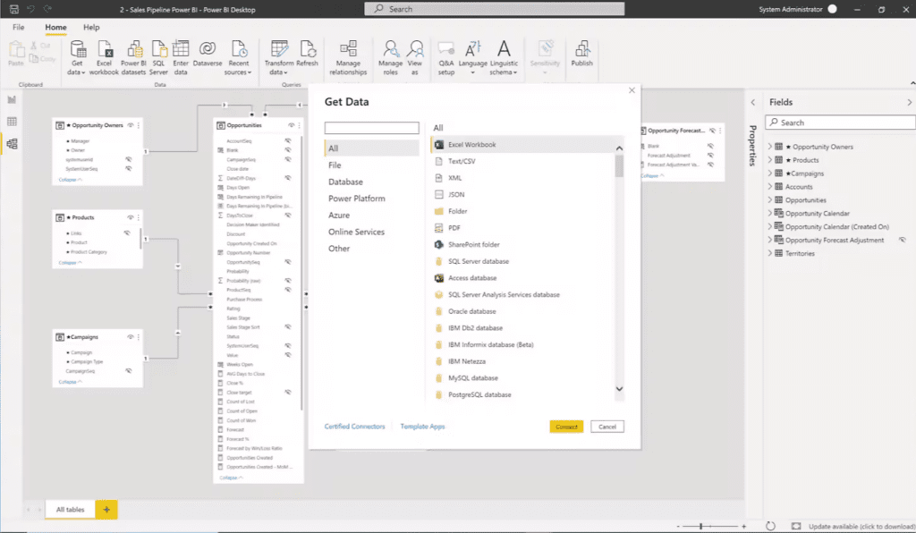Open Manage relationships

pyautogui.click(x=348, y=57)
